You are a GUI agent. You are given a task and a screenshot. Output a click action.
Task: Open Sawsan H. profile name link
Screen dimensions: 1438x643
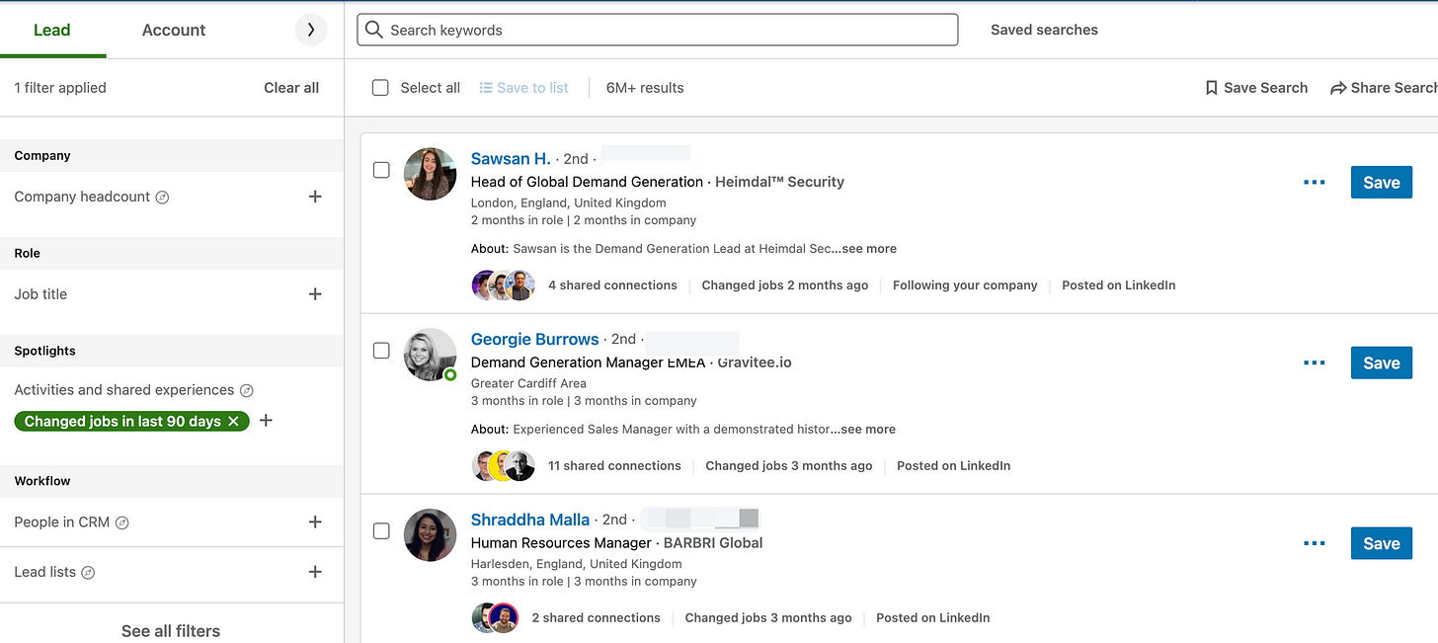(511, 159)
